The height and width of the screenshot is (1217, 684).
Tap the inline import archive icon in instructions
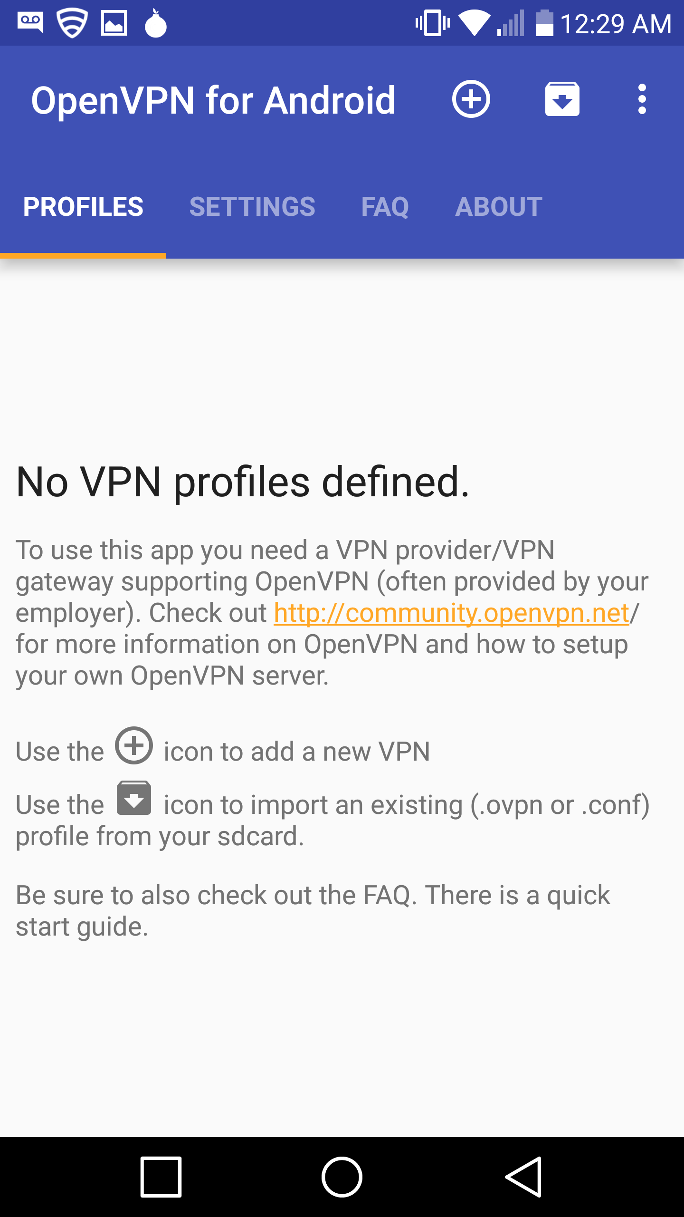coord(134,798)
